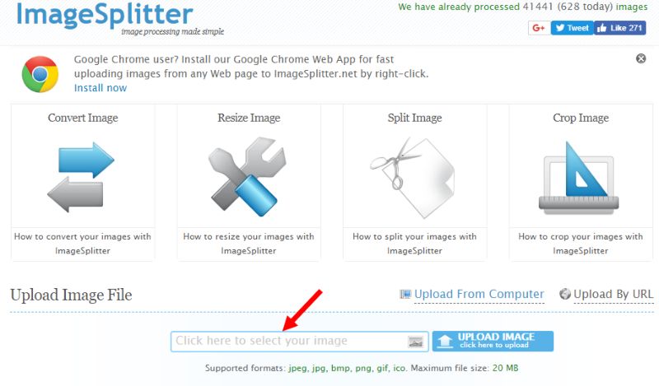659x386 pixels.
Task: Click the Google Chrome logo icon
Action: tap(40, 74)
